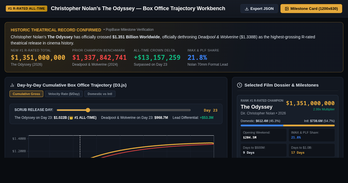Switch to the Velocity Rate ($/Day) tab
Viewport: 348px width, 183px height.
(x=64, y=94)
